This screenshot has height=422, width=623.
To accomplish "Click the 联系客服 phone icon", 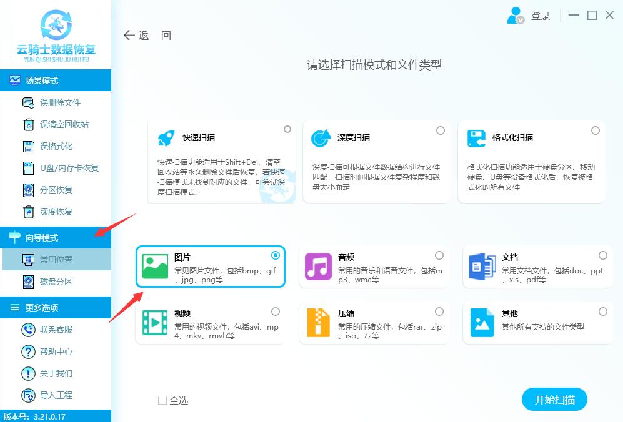I will [x=28, y=330].
